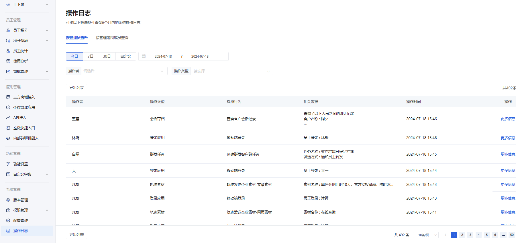This screenshot has width=516, height=243.
Task: Click the 内部群聊机器人 icon
Action: tap(8, 138)
